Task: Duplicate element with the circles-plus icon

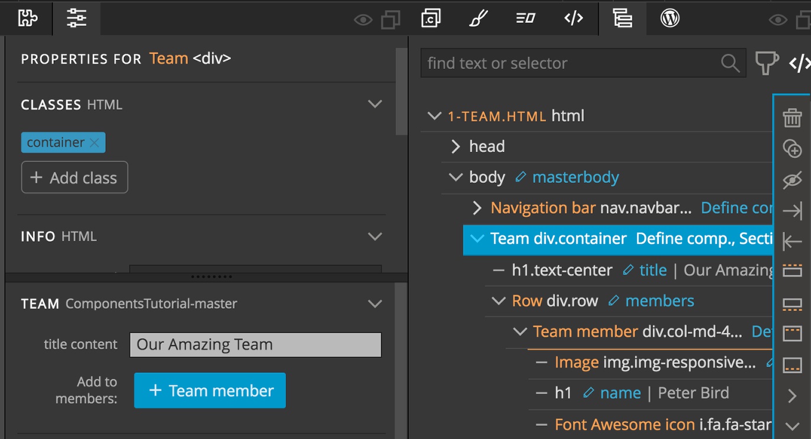Action: (x=792, y=148)
